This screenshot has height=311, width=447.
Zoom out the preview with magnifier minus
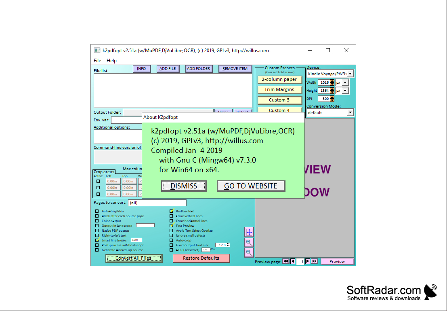click(x=249, y=253)
